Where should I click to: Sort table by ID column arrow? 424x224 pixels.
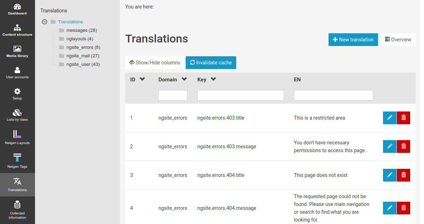tap(142, 79)
